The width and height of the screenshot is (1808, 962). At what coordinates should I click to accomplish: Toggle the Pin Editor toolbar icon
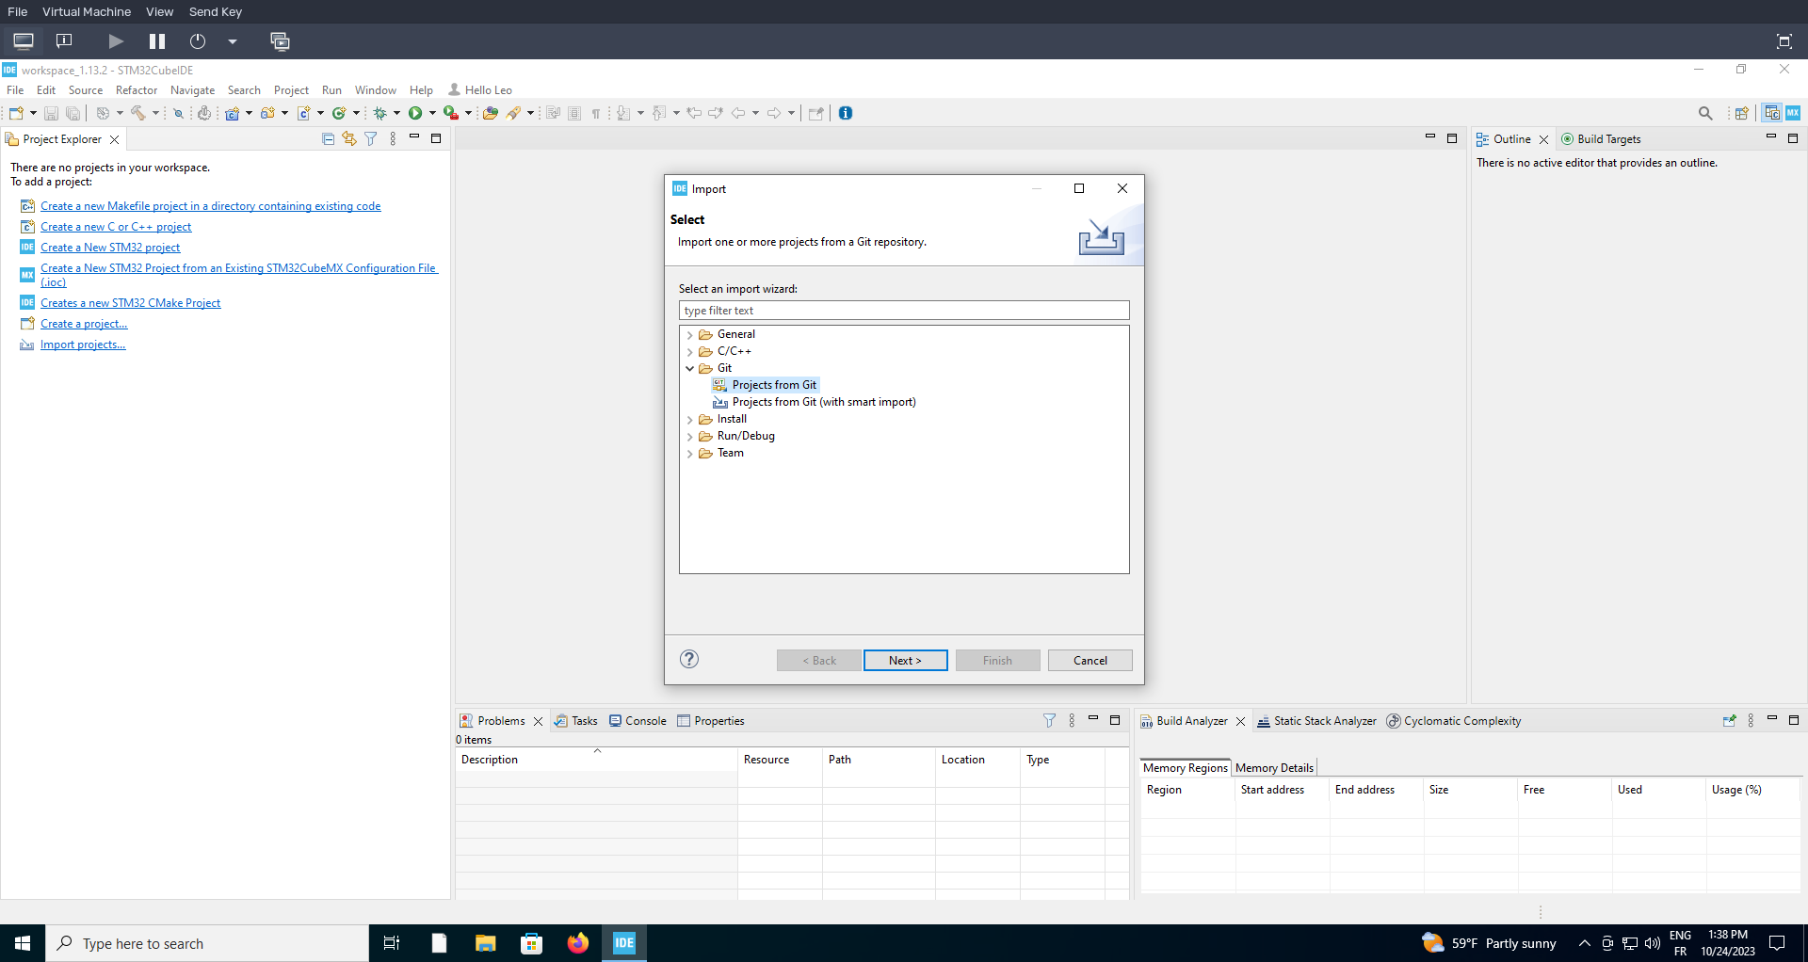click(816, 113)
